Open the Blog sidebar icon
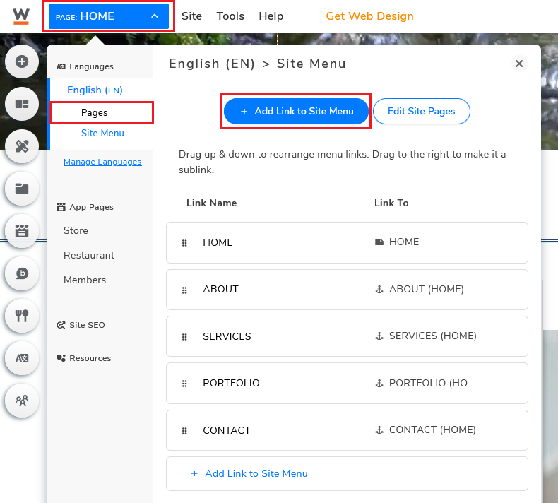This screenshot has width=558, height=503. point(22,273)
